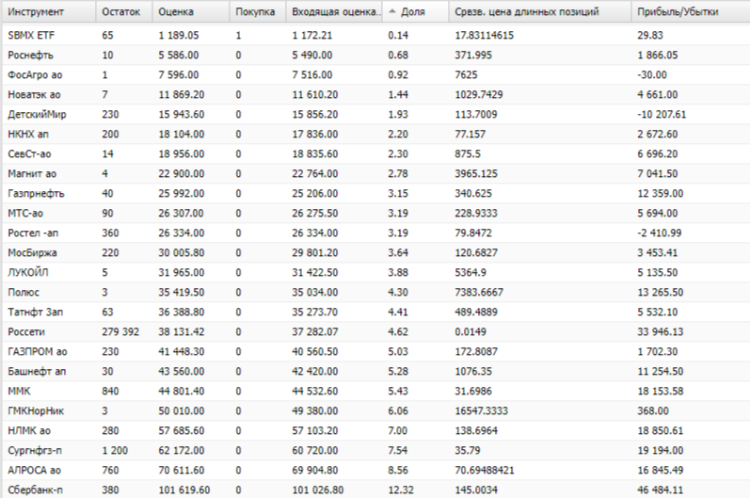Click the profit value 46 484.11
The height and width of the screenshot is (498, 750).
point(660,490)
